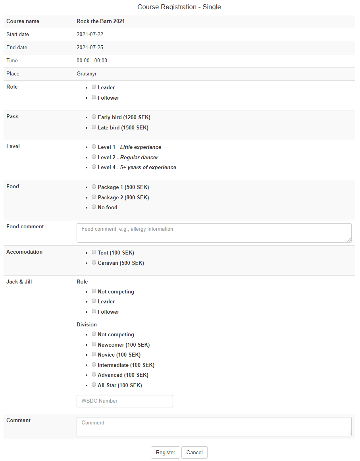Choose All-Star division for Jack & Jill
The width and height of the screenshot is (360, 461).
tap(94, 384)
